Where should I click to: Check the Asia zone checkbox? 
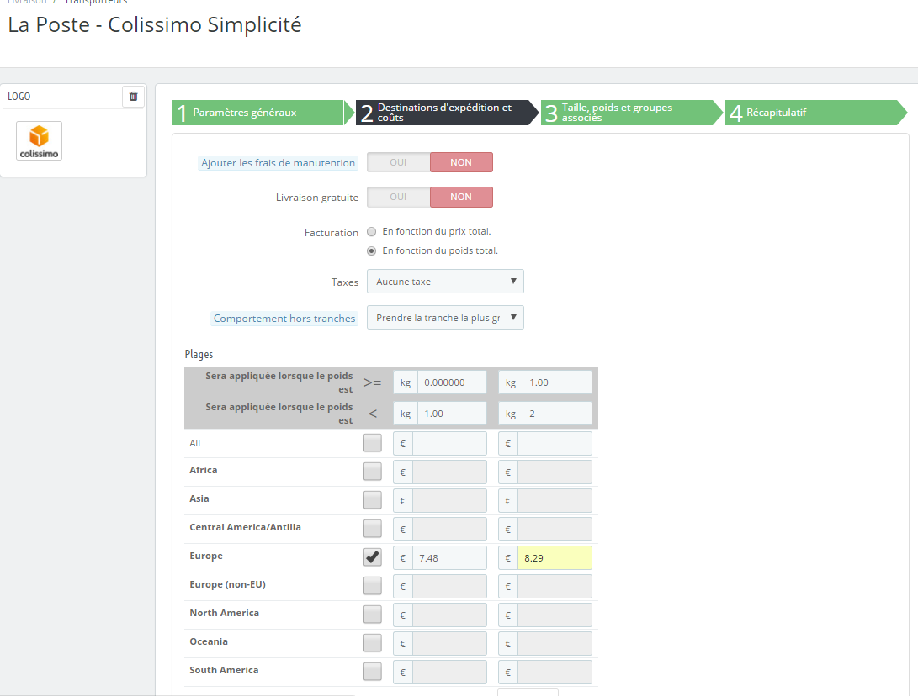pyautogui.click(x=373, y=500)
